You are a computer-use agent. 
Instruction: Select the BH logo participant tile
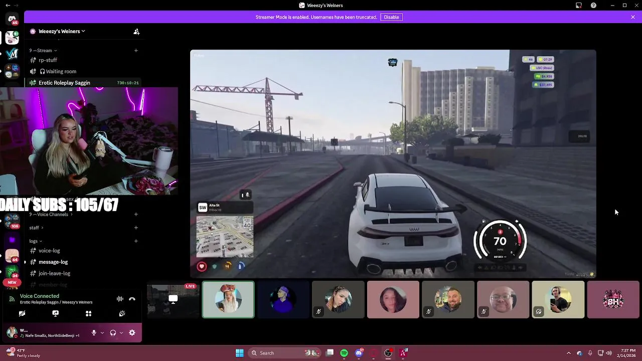coord(613,300)
